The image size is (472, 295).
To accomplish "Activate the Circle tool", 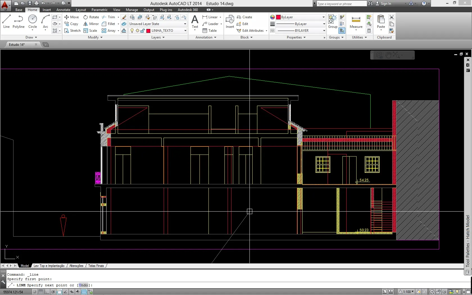I will (x=33, y=21).
